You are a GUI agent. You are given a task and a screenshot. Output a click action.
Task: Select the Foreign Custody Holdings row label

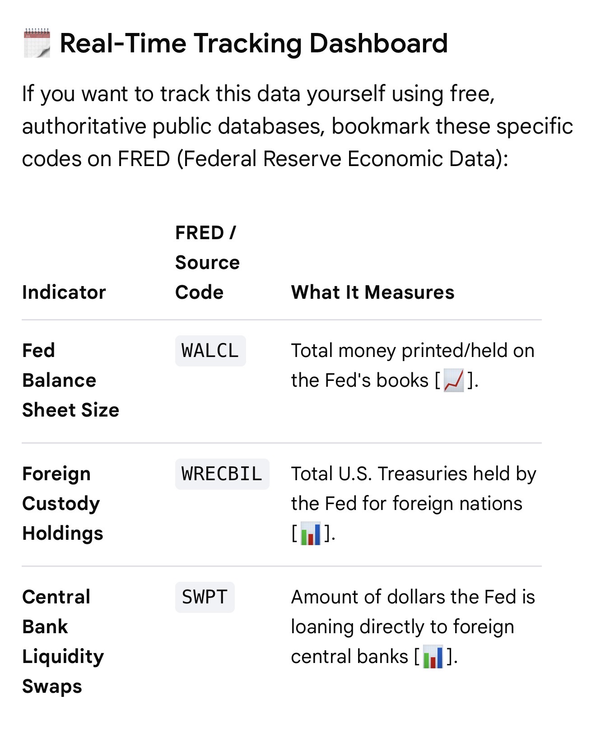63,504
